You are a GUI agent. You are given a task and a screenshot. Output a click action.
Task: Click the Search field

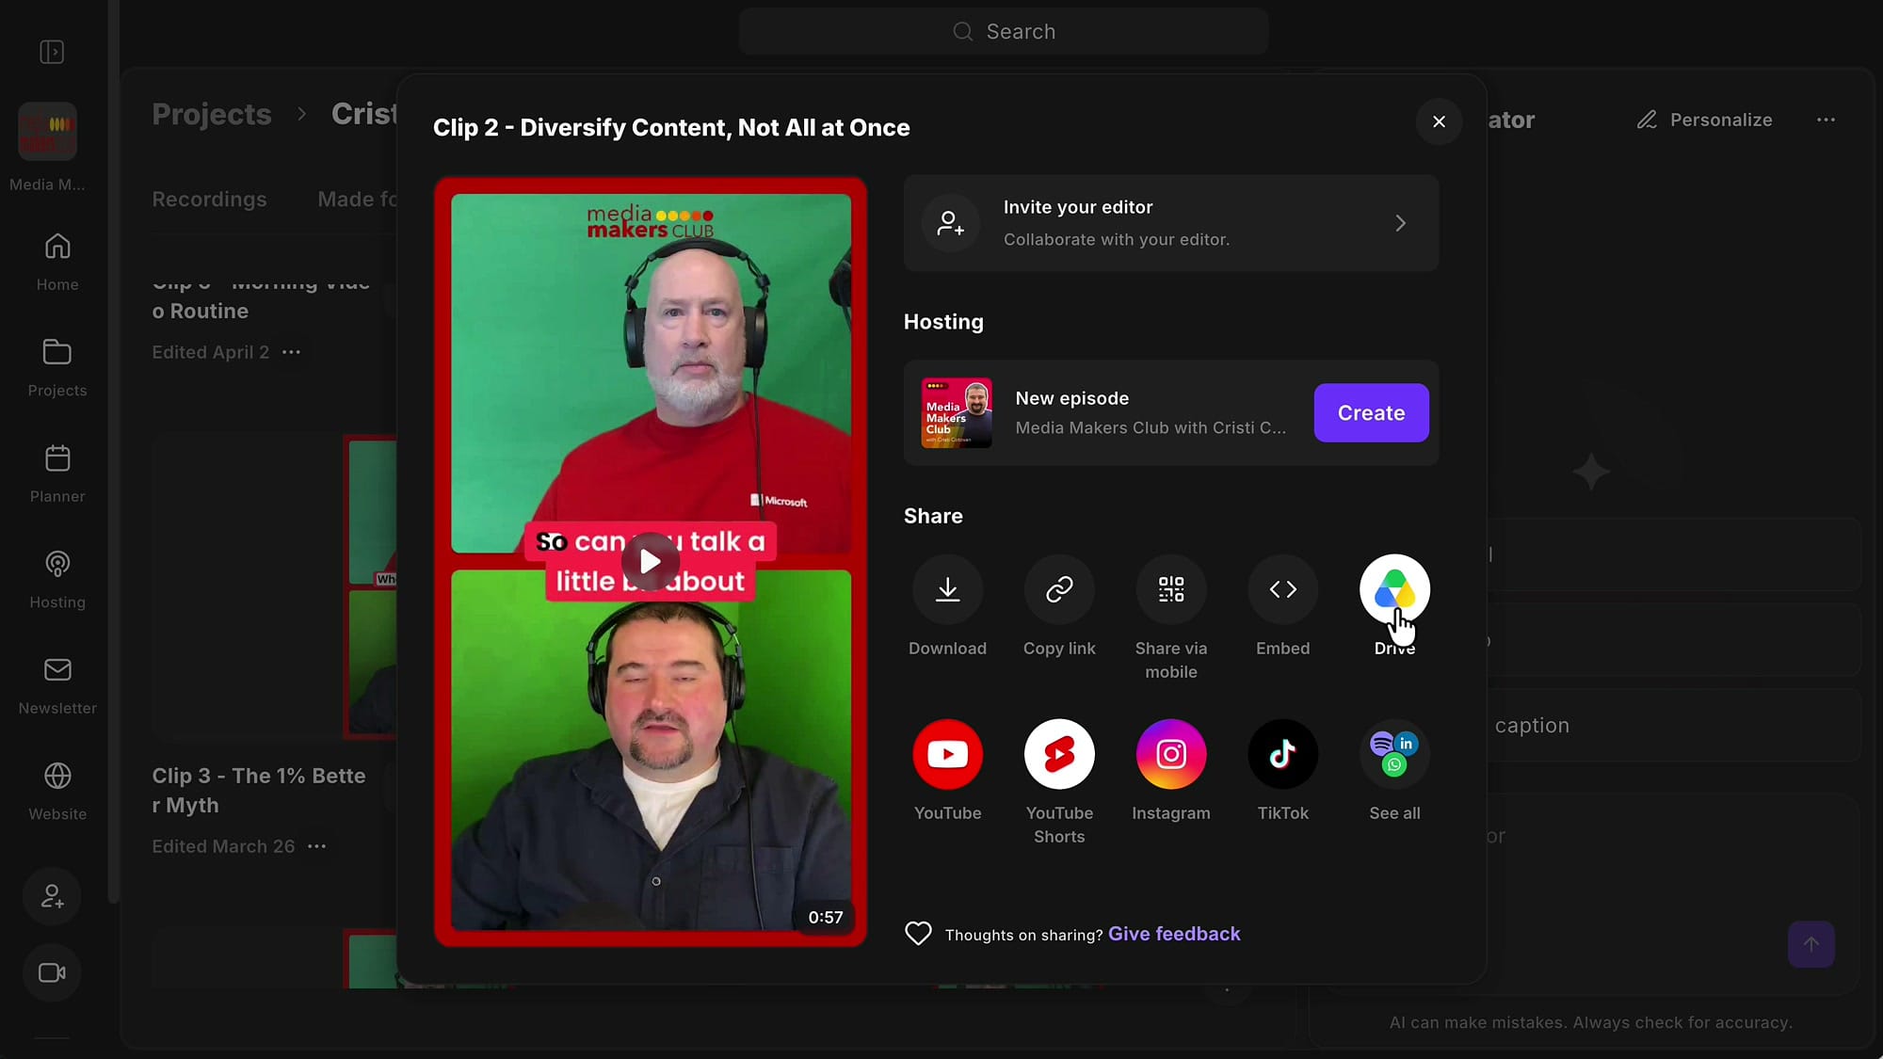(1004, 31)
